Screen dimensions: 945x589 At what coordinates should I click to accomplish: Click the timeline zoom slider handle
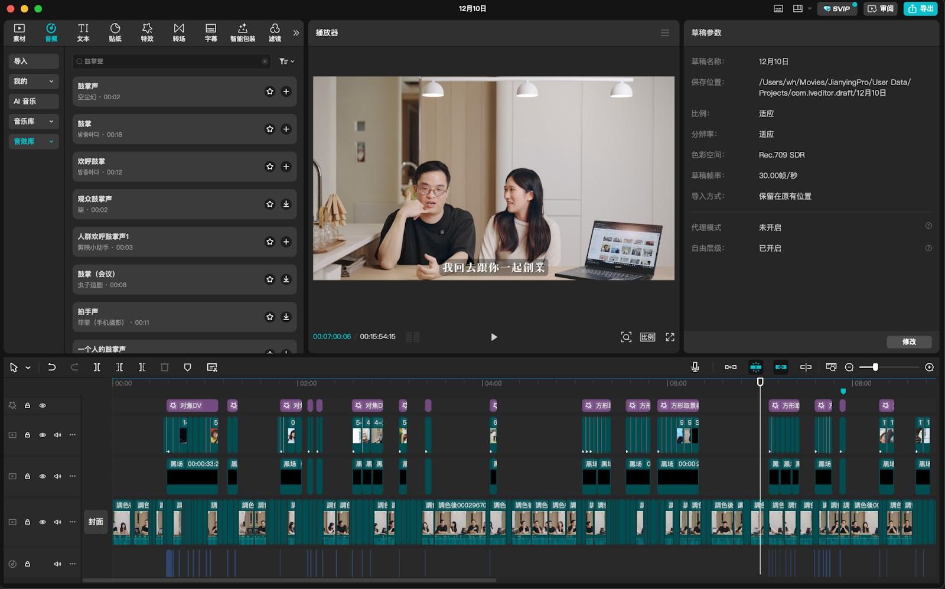click(875, 367)
